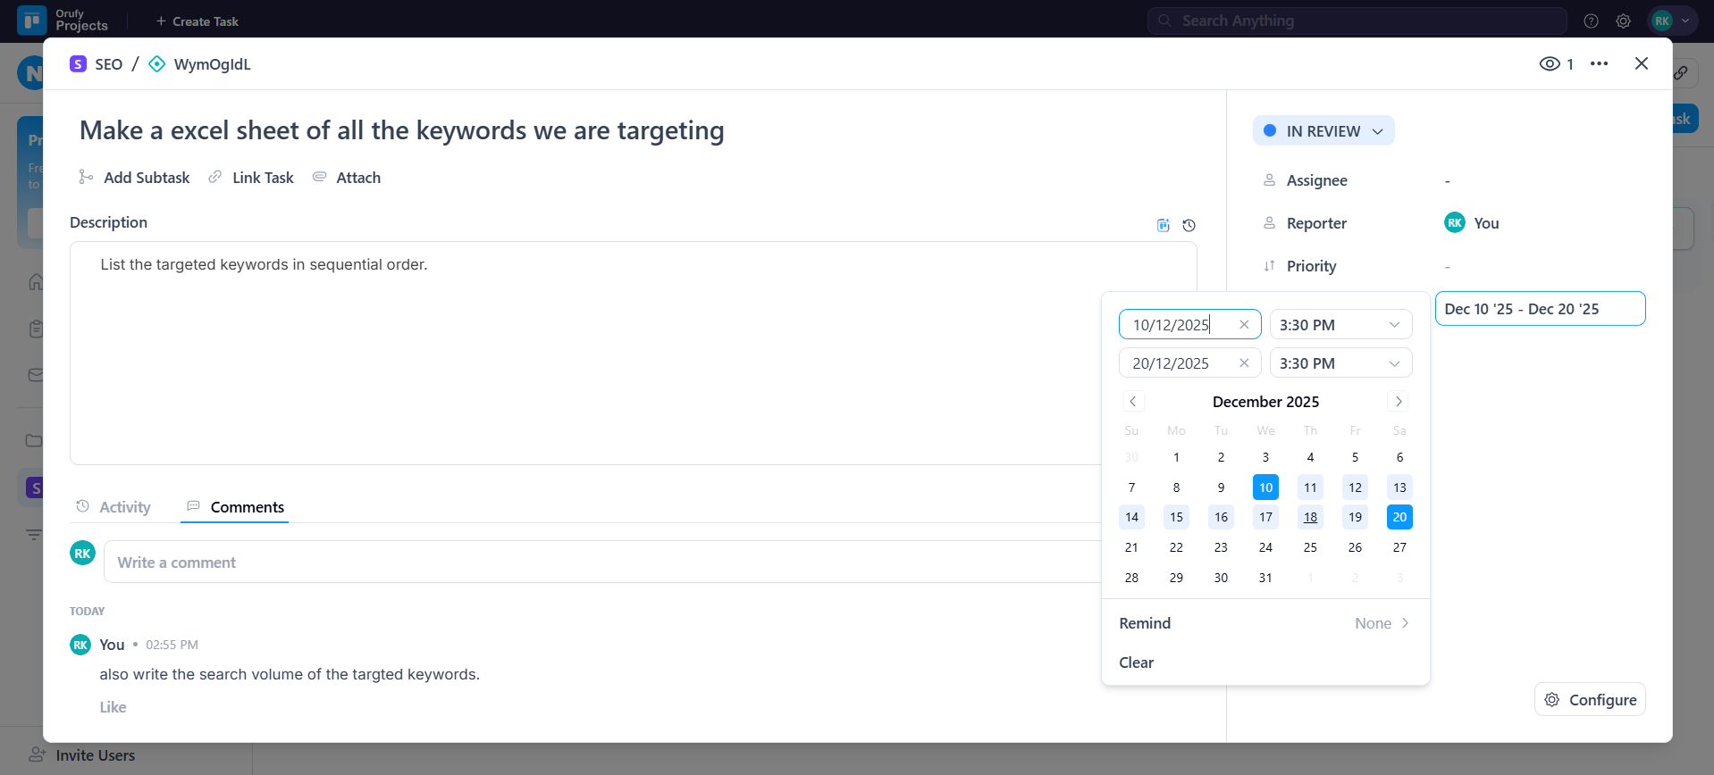Open the end time 3:30 PM dropdown
This screenshot has height=775, width=1714.
pyautogui.click(x=1340, y=363)
